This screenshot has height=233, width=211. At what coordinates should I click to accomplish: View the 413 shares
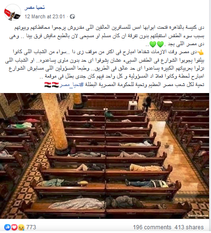point(189,227)
